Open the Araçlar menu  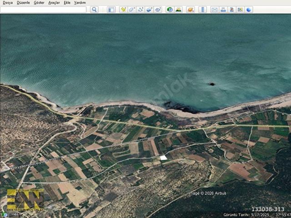click(x=54, y=3)
